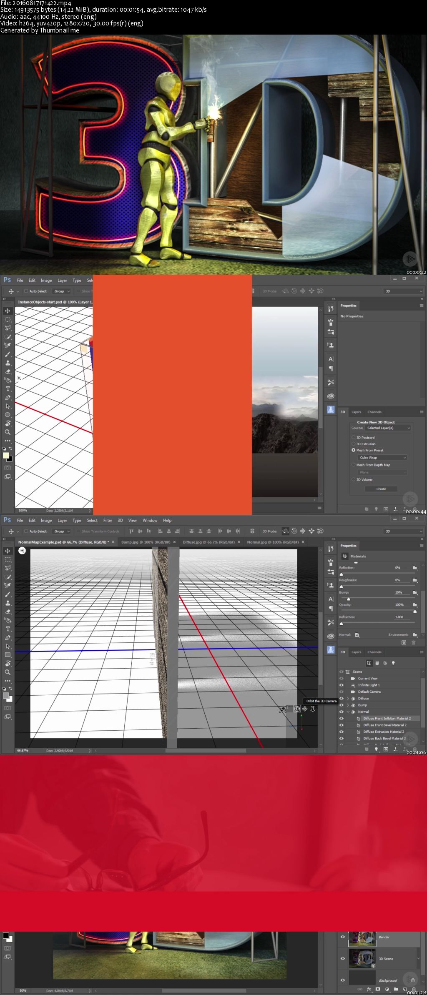Click the on-canvas Orbit 3D Camera widget
The height and width of the screenshot is (995, 427).
coord(297,709)
